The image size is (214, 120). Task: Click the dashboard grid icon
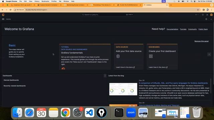[151, 56]
